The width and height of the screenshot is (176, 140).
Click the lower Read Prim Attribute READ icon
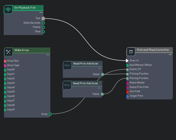(x=67, y=85)
